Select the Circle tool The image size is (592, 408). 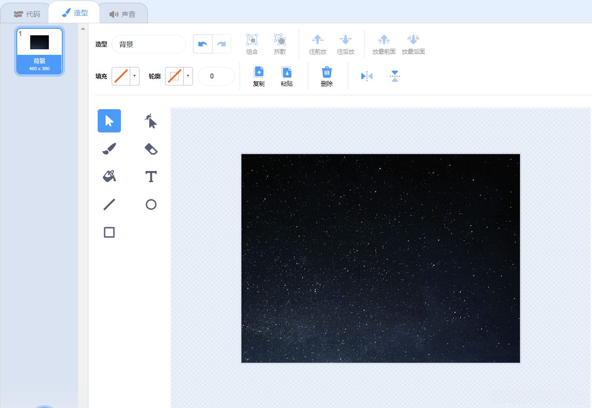151,204
